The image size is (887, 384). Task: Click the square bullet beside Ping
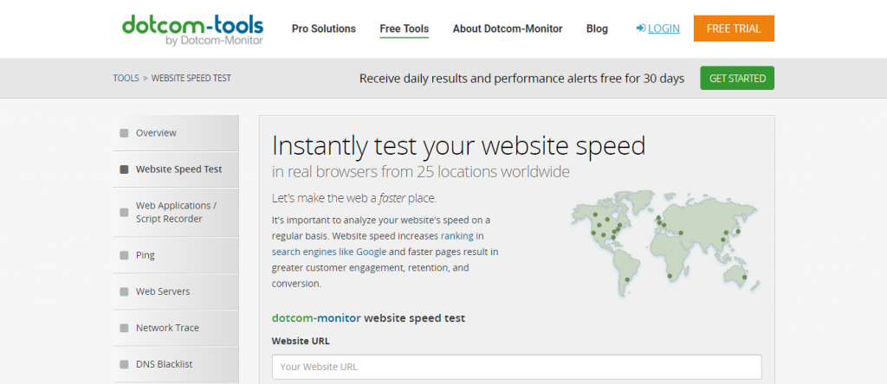click(x=124, y=256)
